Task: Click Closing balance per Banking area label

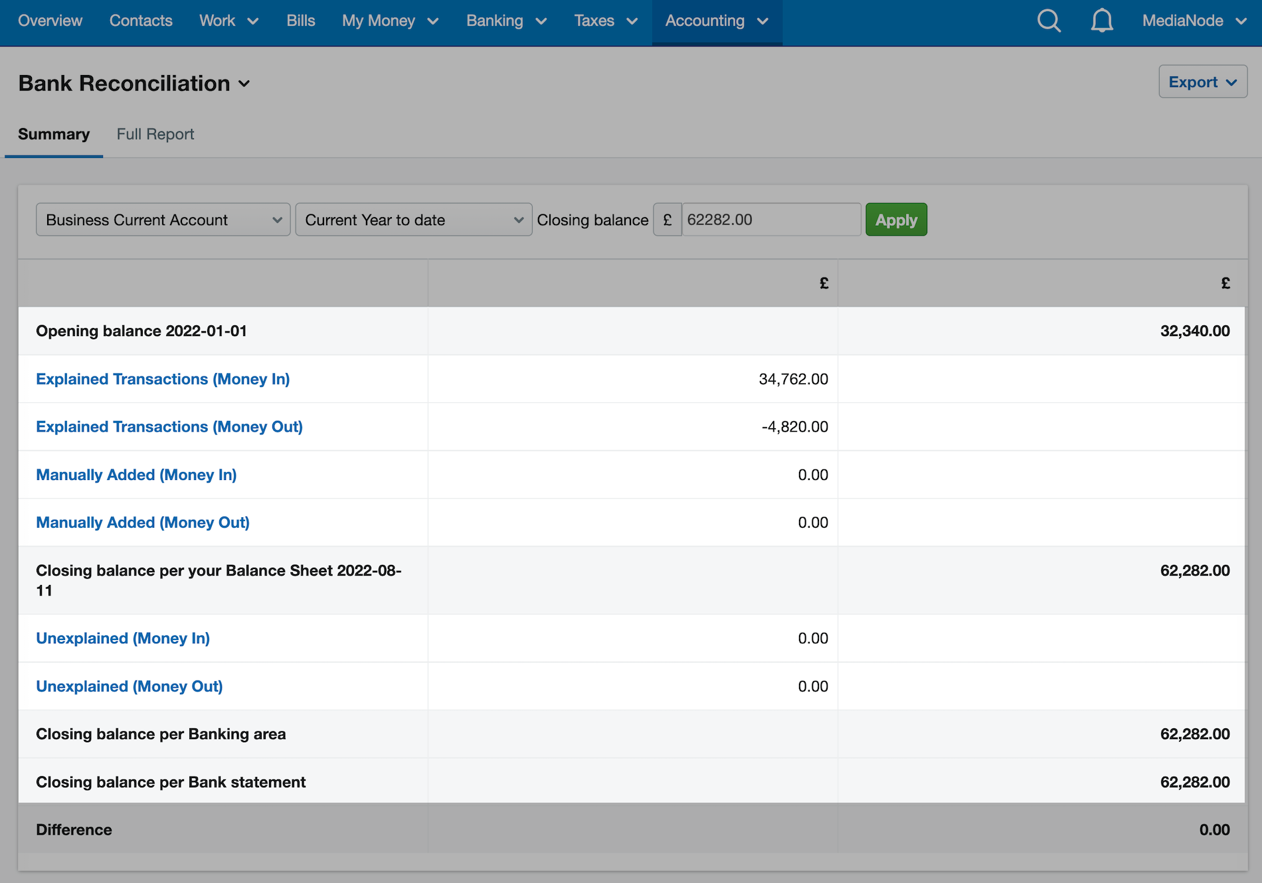Action: pos(161,734)
